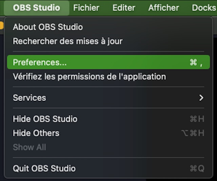
Task: Expand Services using its chevron arrow
Action: (201, 98)
